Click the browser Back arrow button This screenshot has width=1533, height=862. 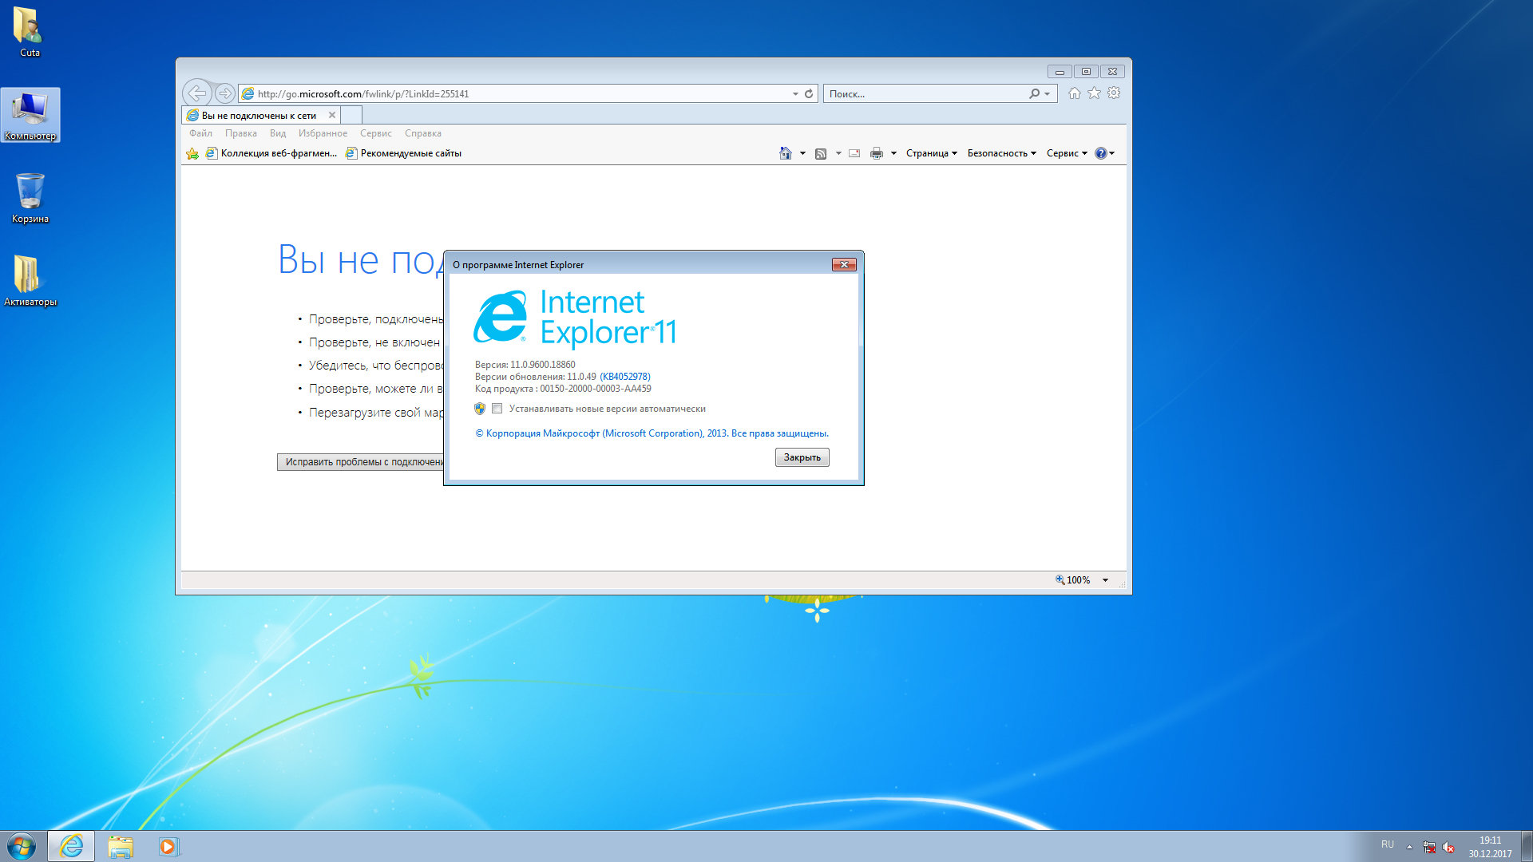click(x=197, y=93)
